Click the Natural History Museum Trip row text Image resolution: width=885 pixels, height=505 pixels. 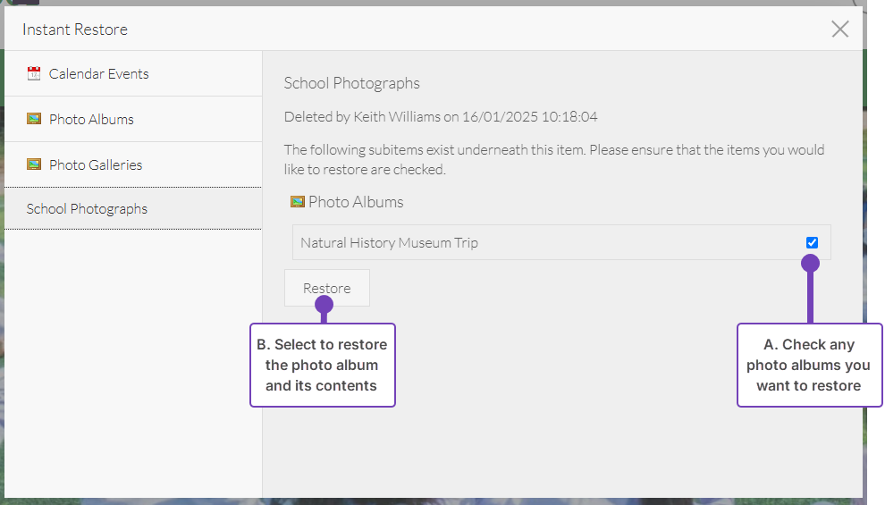389,243
